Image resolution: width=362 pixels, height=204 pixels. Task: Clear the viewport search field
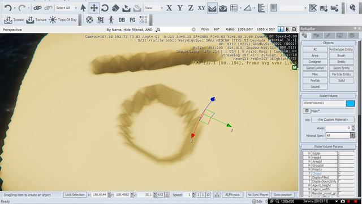click(193, 29)
